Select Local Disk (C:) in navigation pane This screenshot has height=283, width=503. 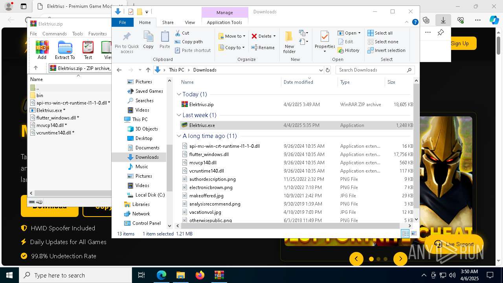[x=150, y=195]
